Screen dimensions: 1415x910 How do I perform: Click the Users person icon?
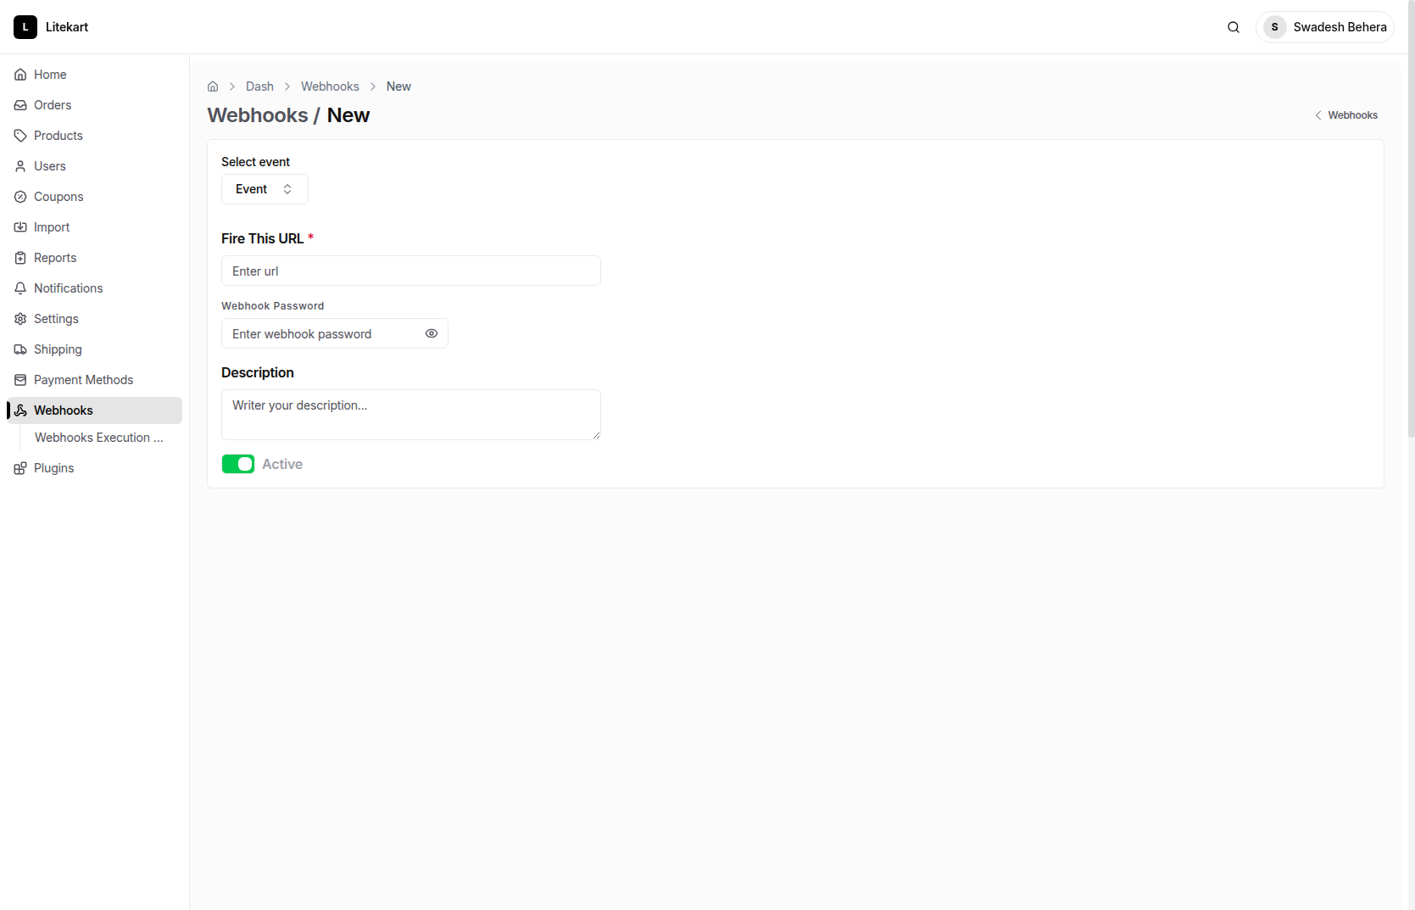click(x=20, y=166)
